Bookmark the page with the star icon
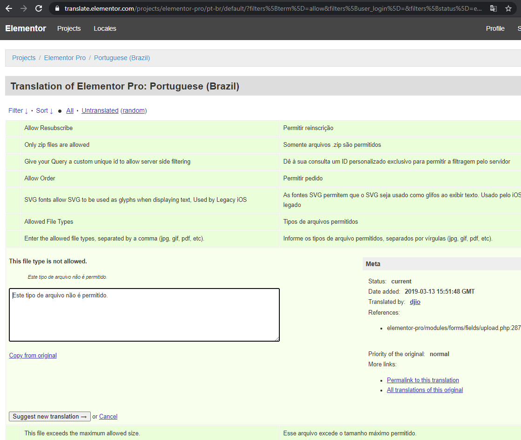The width and height of the screenshot is (521, 440). [x=508, y=8]
